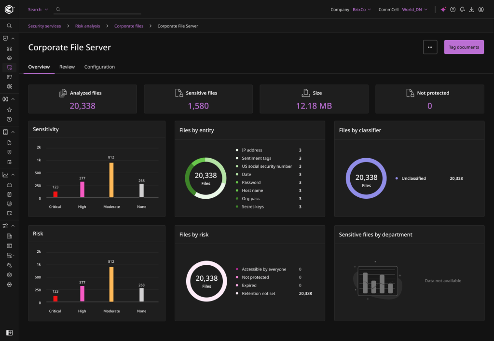Open the gear settings icon in sidebar

pos(9,275)
